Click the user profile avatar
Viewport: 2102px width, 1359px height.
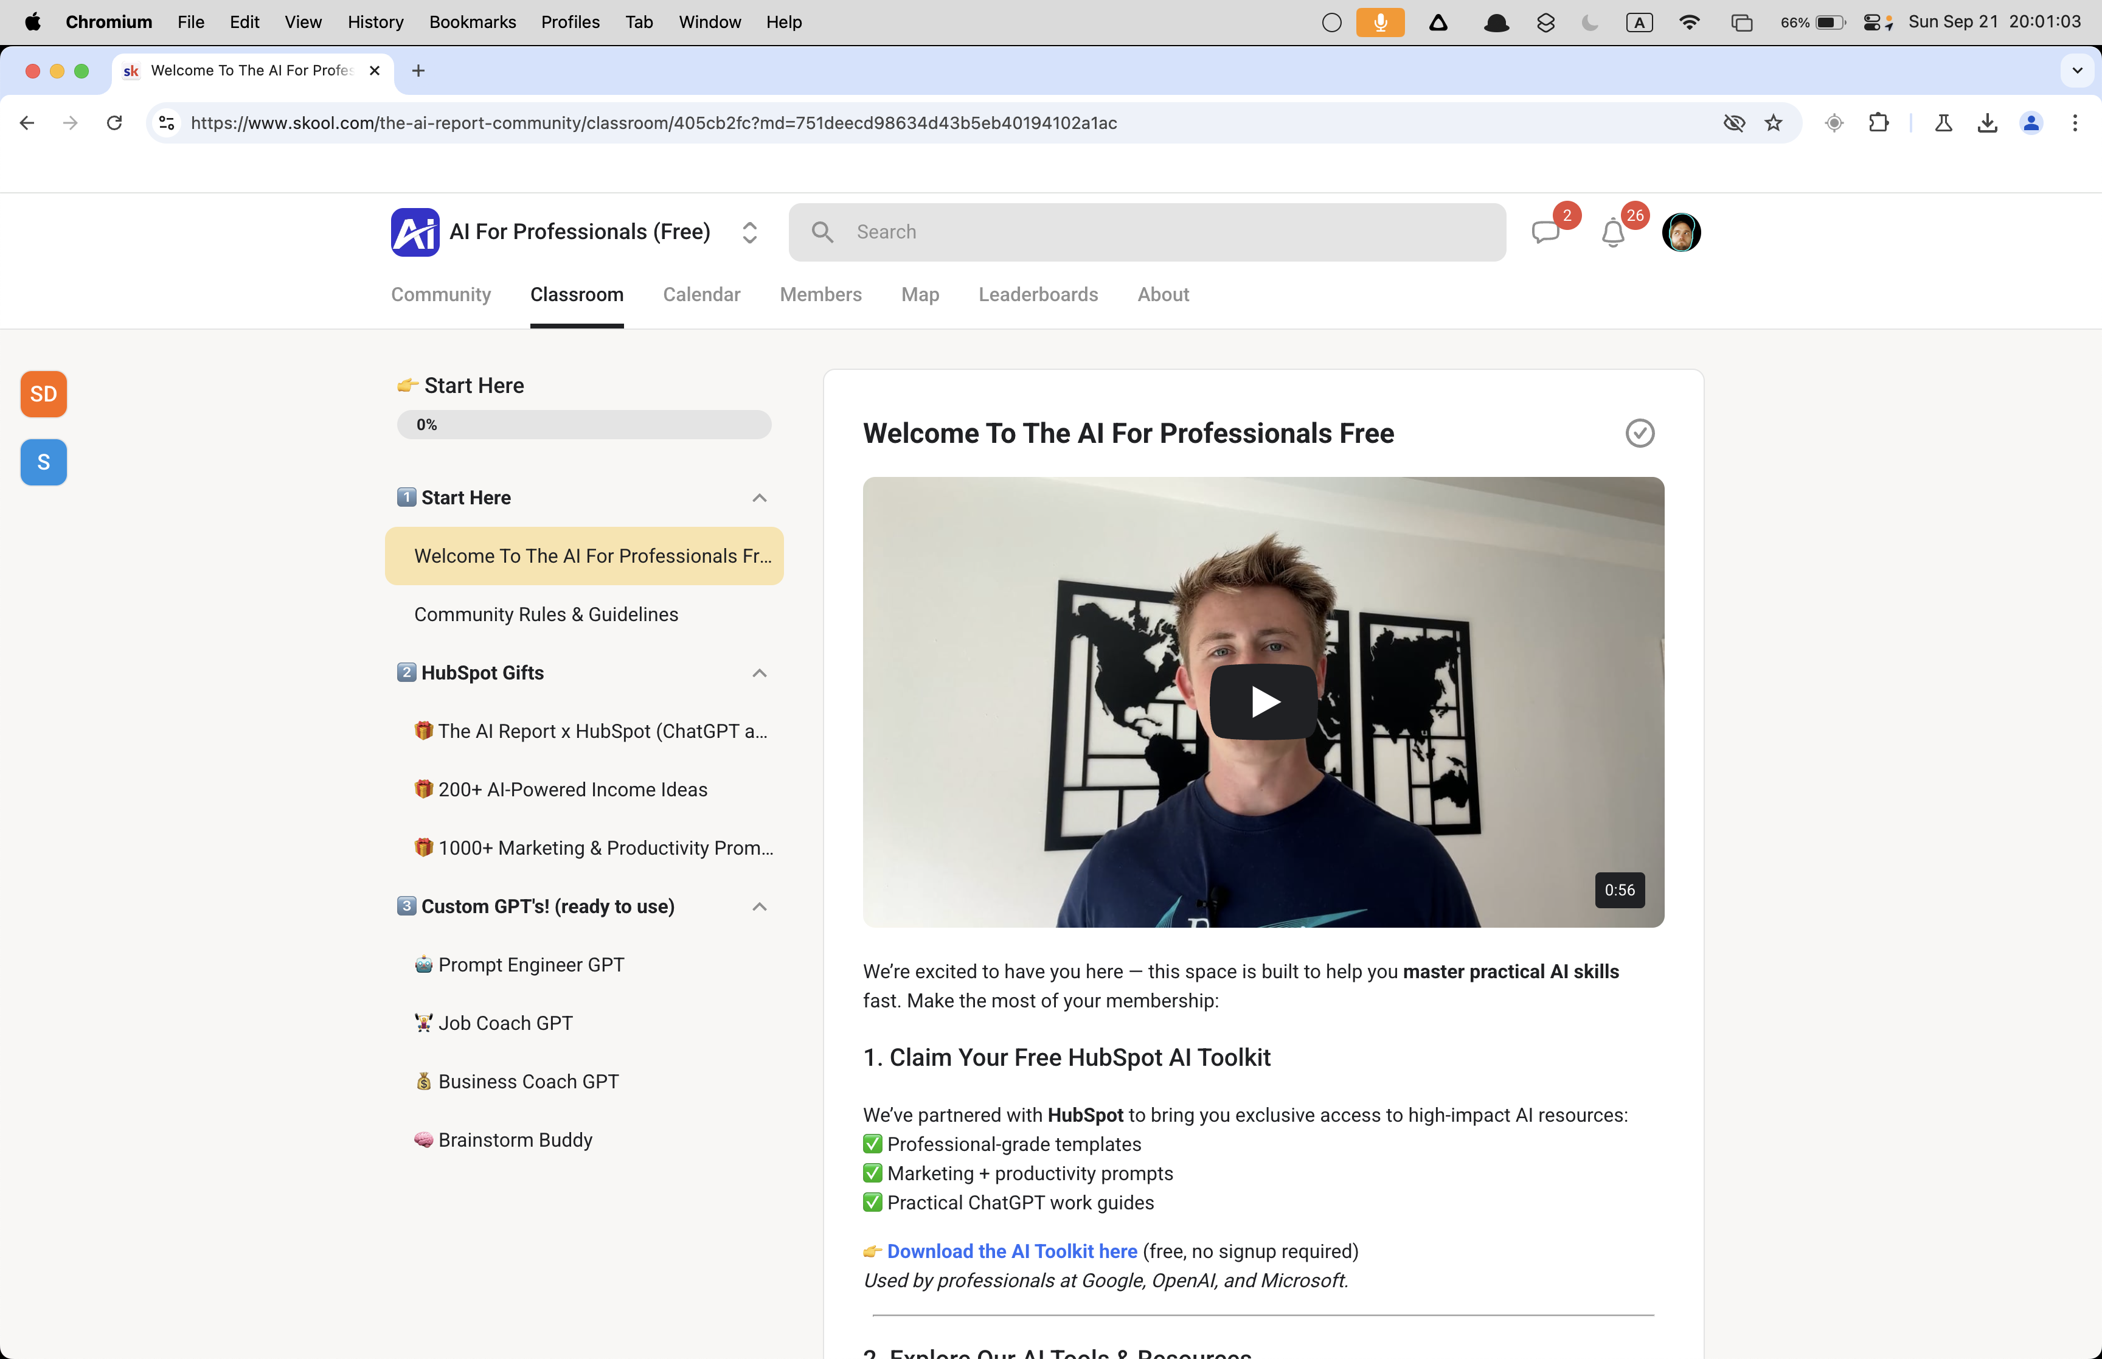[x=1681, y=232]
